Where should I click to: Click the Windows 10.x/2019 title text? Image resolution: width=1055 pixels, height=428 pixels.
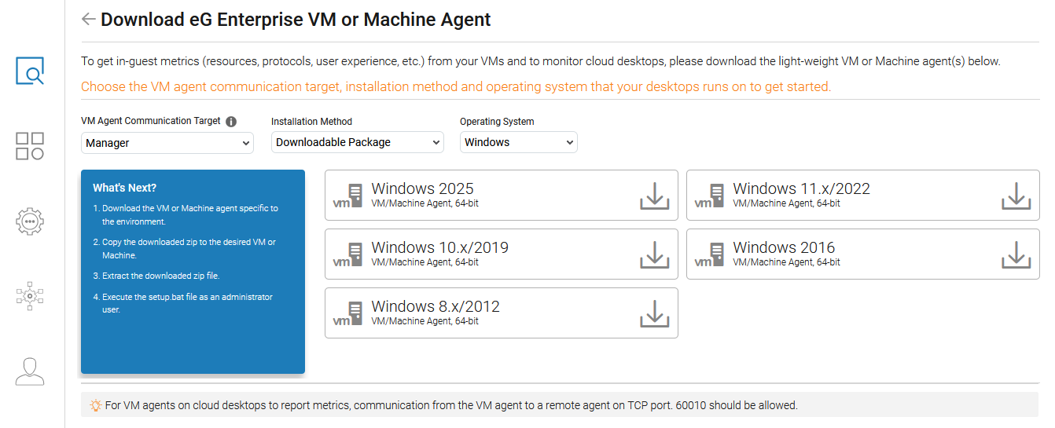pos(439,247)
